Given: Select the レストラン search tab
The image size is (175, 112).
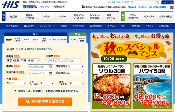Looking at the screenshot, I should tap(53, 40).
